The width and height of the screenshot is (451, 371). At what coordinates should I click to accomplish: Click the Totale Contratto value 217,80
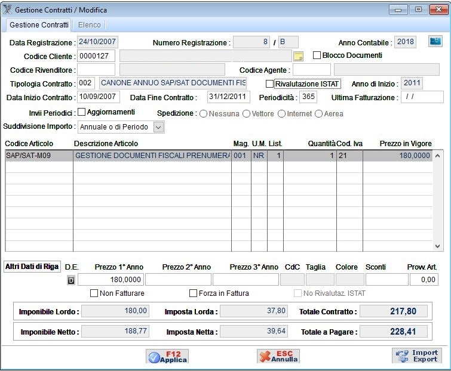(x=394, y=311)
